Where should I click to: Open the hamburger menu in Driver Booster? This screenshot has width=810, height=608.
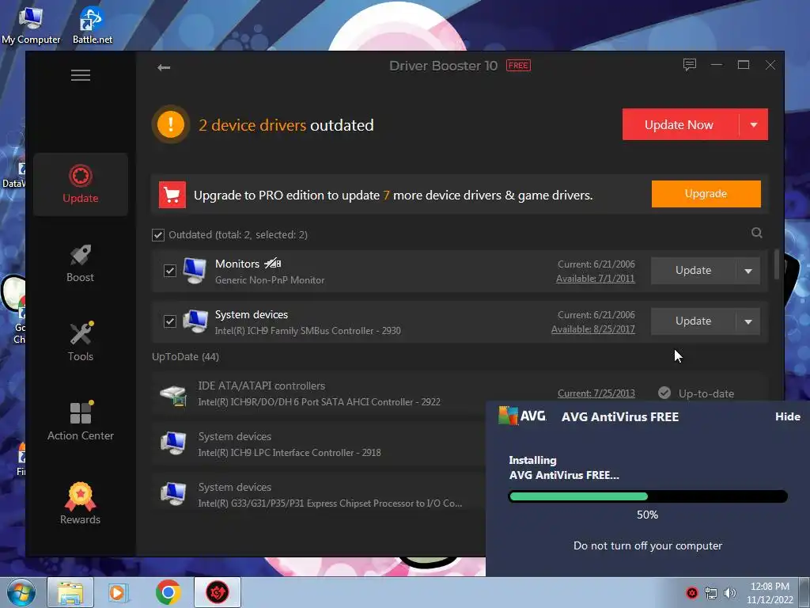coord(81,75)
